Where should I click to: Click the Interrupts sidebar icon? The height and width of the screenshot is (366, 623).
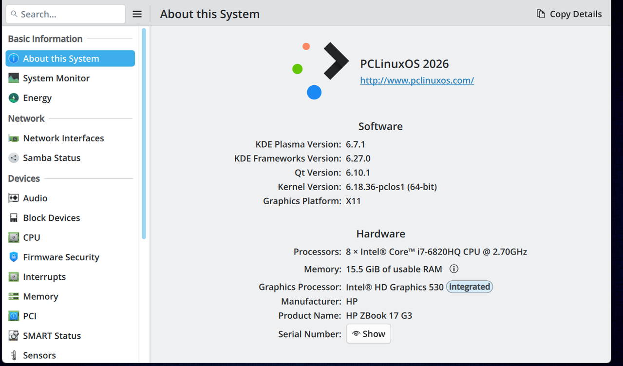point(14,277)
